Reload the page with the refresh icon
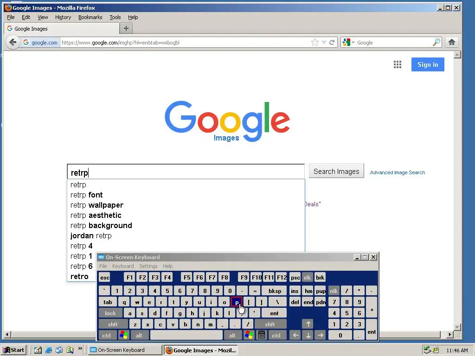The image size is (475, 356). 332,42
